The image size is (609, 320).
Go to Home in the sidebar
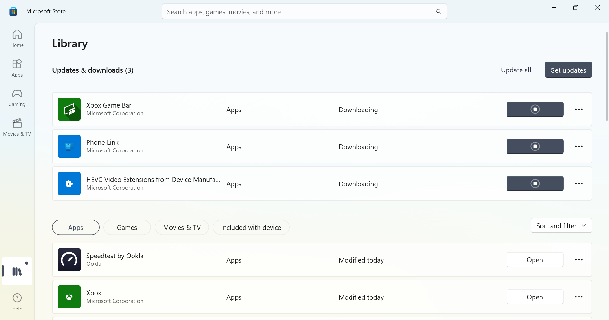tap(17, 38)
